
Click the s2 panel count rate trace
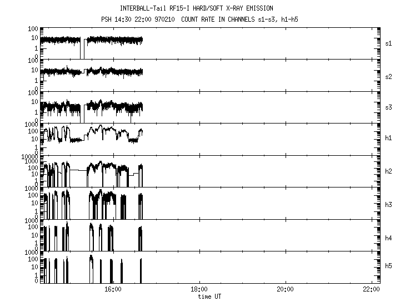pos(92,72)
